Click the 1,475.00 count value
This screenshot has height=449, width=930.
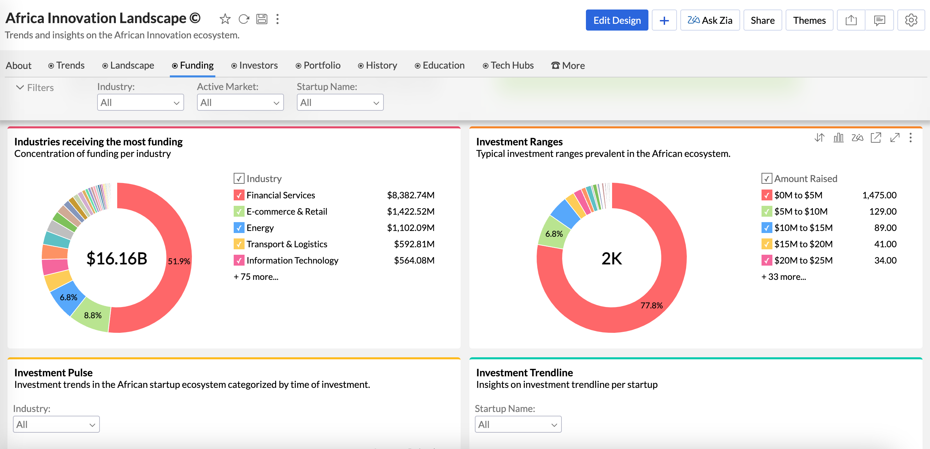pos(879,195)
